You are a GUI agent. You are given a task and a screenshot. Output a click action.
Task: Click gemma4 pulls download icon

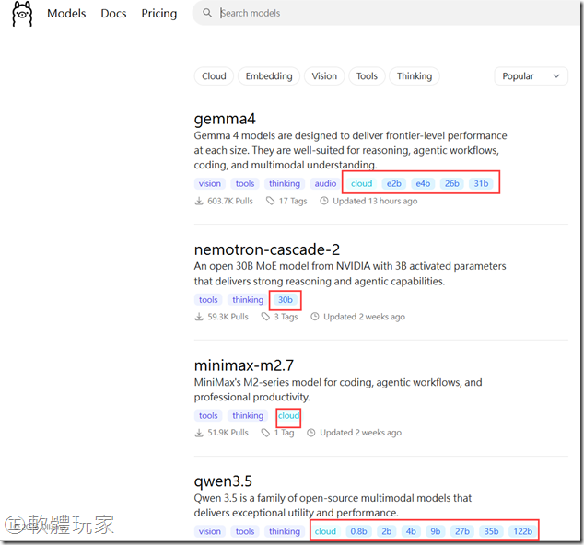pos(199,201)
